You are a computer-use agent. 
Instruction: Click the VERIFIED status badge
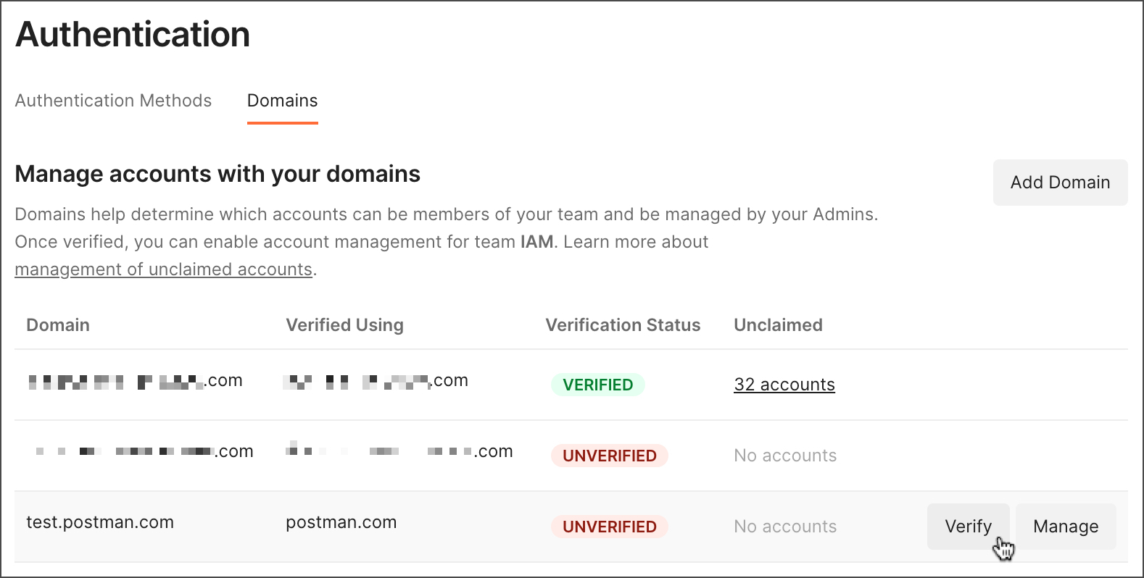point(597,385)
